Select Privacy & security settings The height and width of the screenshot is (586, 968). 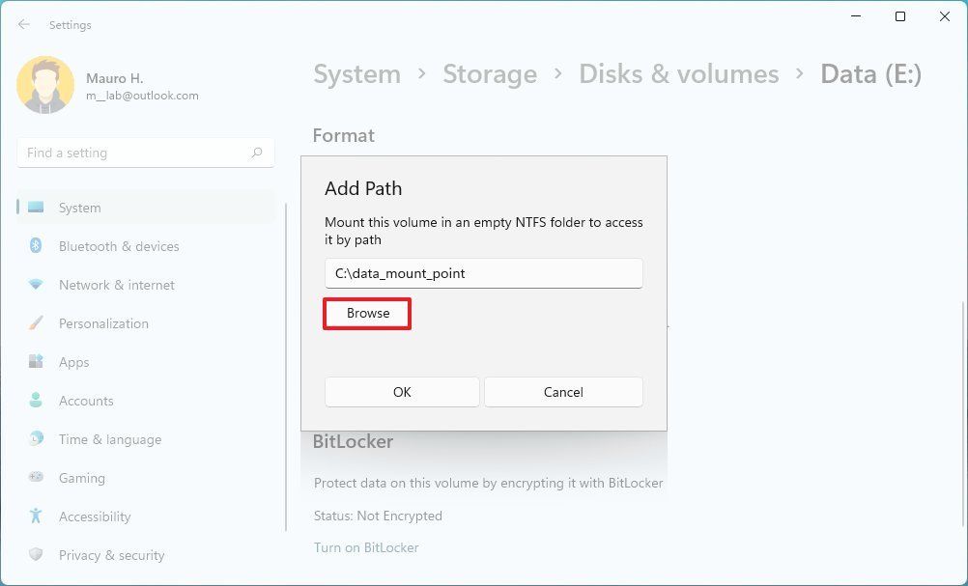coord(111,555)
